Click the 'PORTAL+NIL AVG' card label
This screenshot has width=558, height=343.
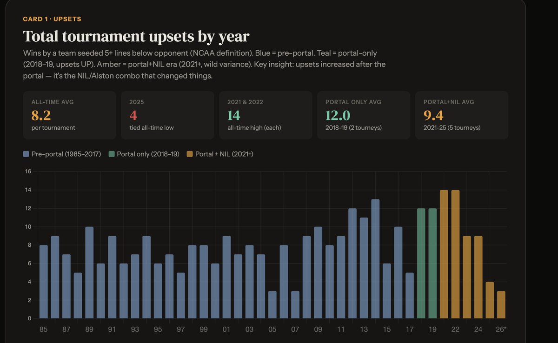pos(449,101)
